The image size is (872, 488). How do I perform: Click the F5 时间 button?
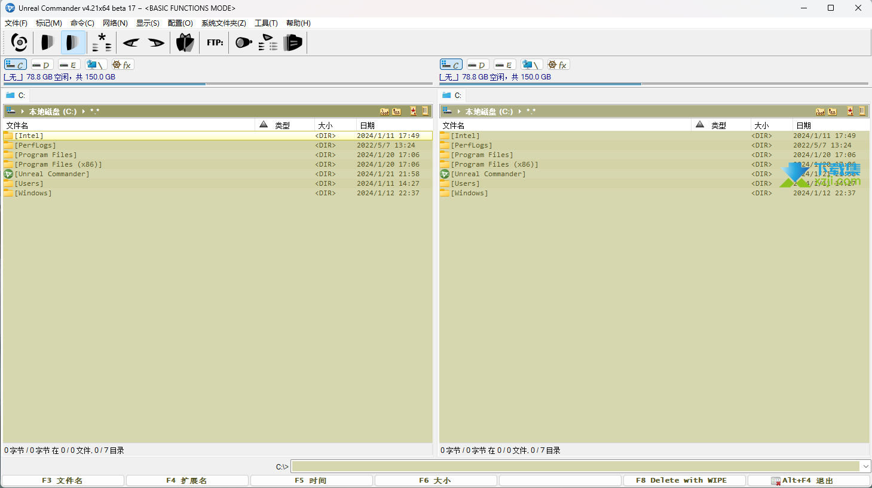tap(311, 481)
